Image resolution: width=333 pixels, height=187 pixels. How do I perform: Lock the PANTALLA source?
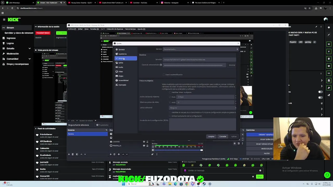(147, 146)
